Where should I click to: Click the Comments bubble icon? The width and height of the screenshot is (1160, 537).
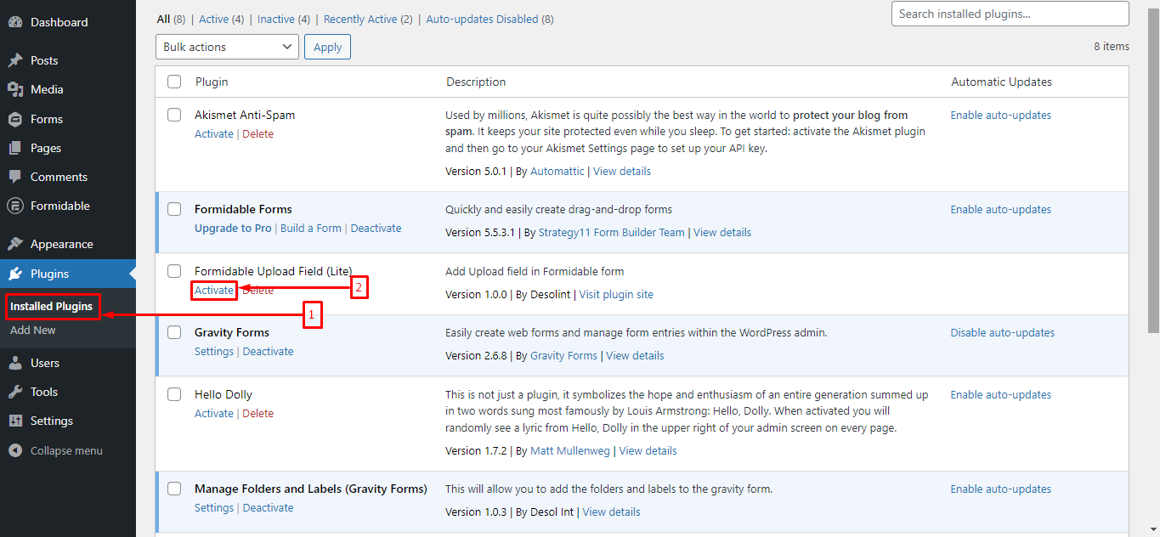tap(15, 177)
